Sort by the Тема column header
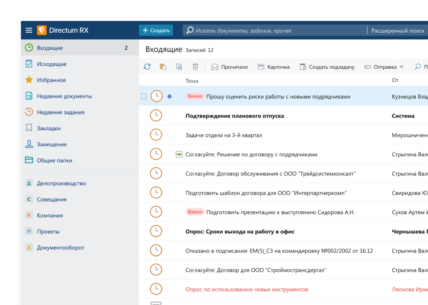Viewport: 428px width, 305px height. (192, 80)
